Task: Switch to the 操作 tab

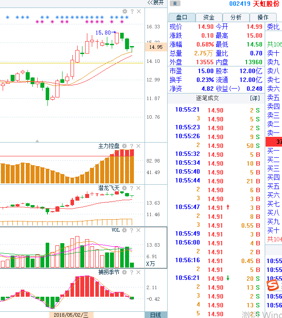Action: 263,17
